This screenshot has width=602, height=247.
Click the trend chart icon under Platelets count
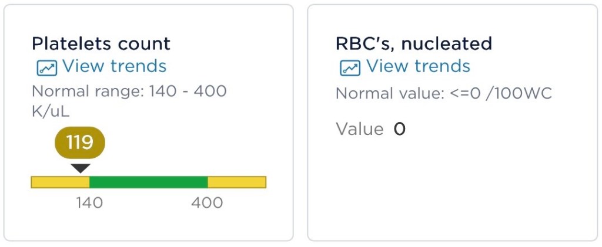click(46, 68)
